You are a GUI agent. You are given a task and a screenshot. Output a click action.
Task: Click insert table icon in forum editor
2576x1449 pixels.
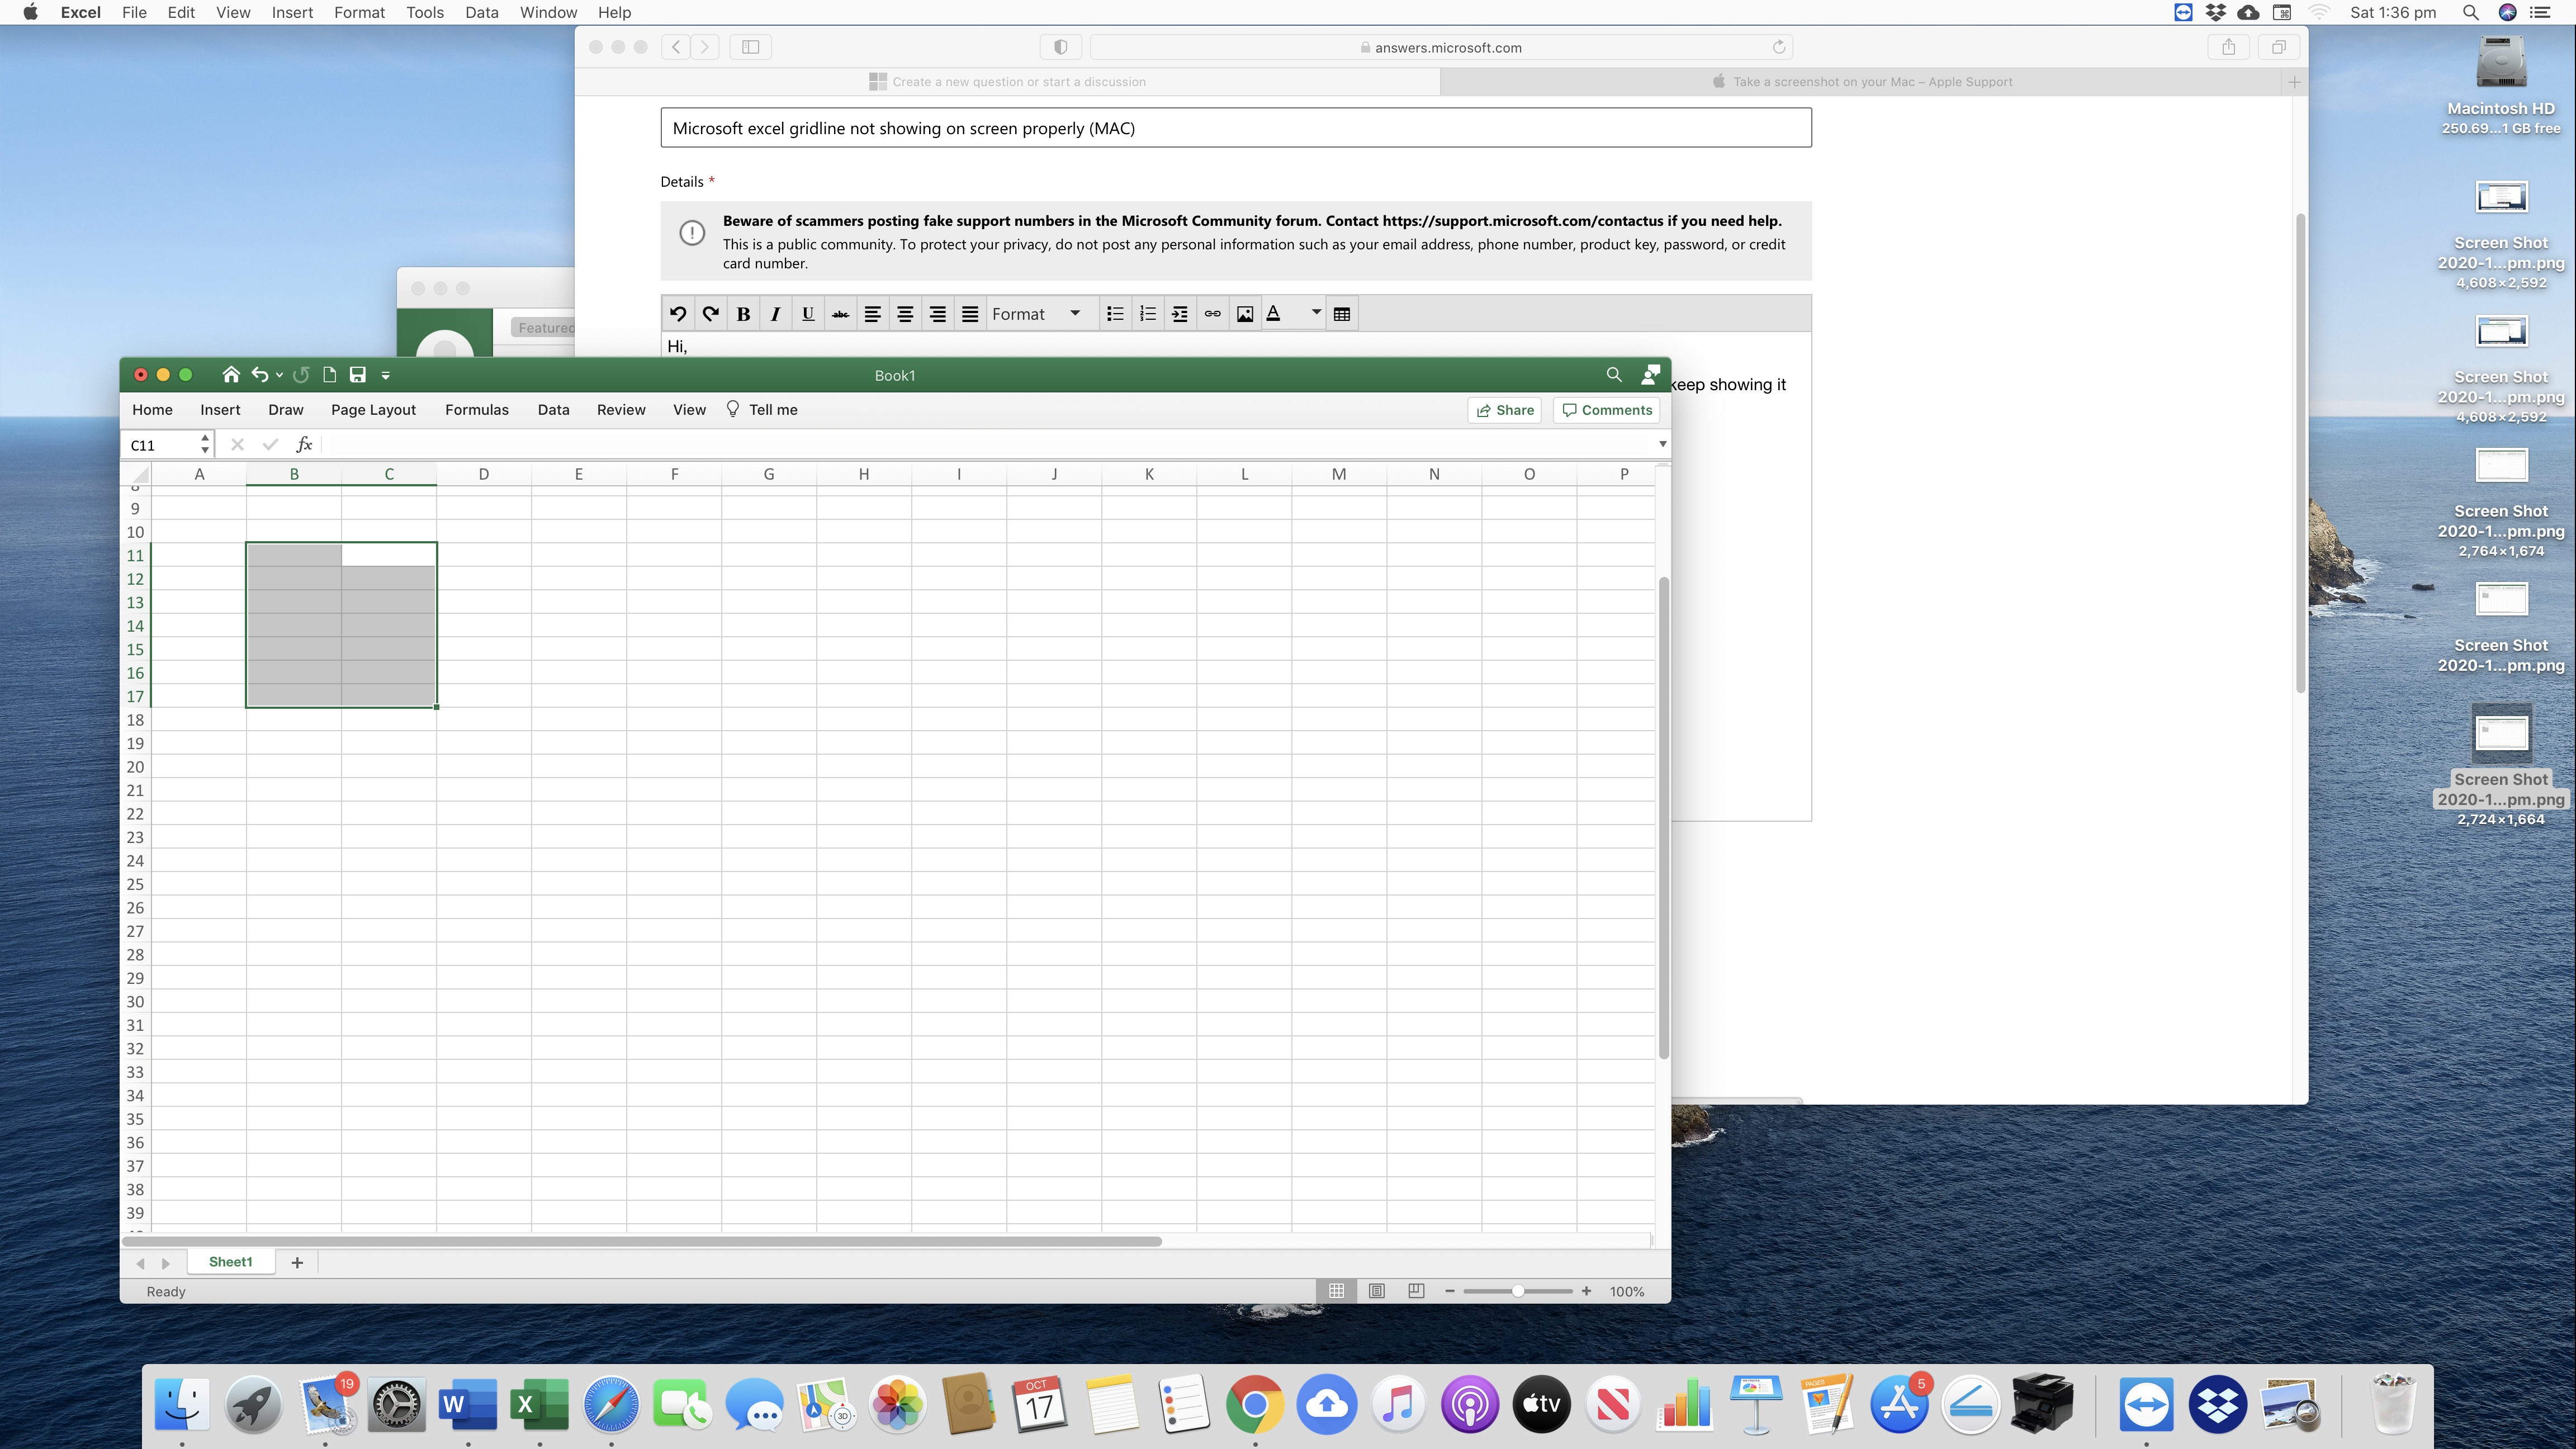pyautogui.click(x=1342, y=314)
